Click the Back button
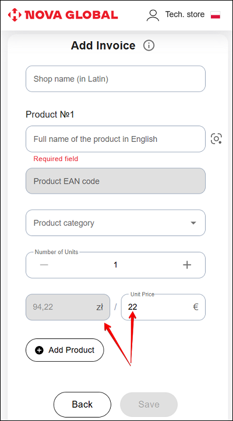 point(82,404)
